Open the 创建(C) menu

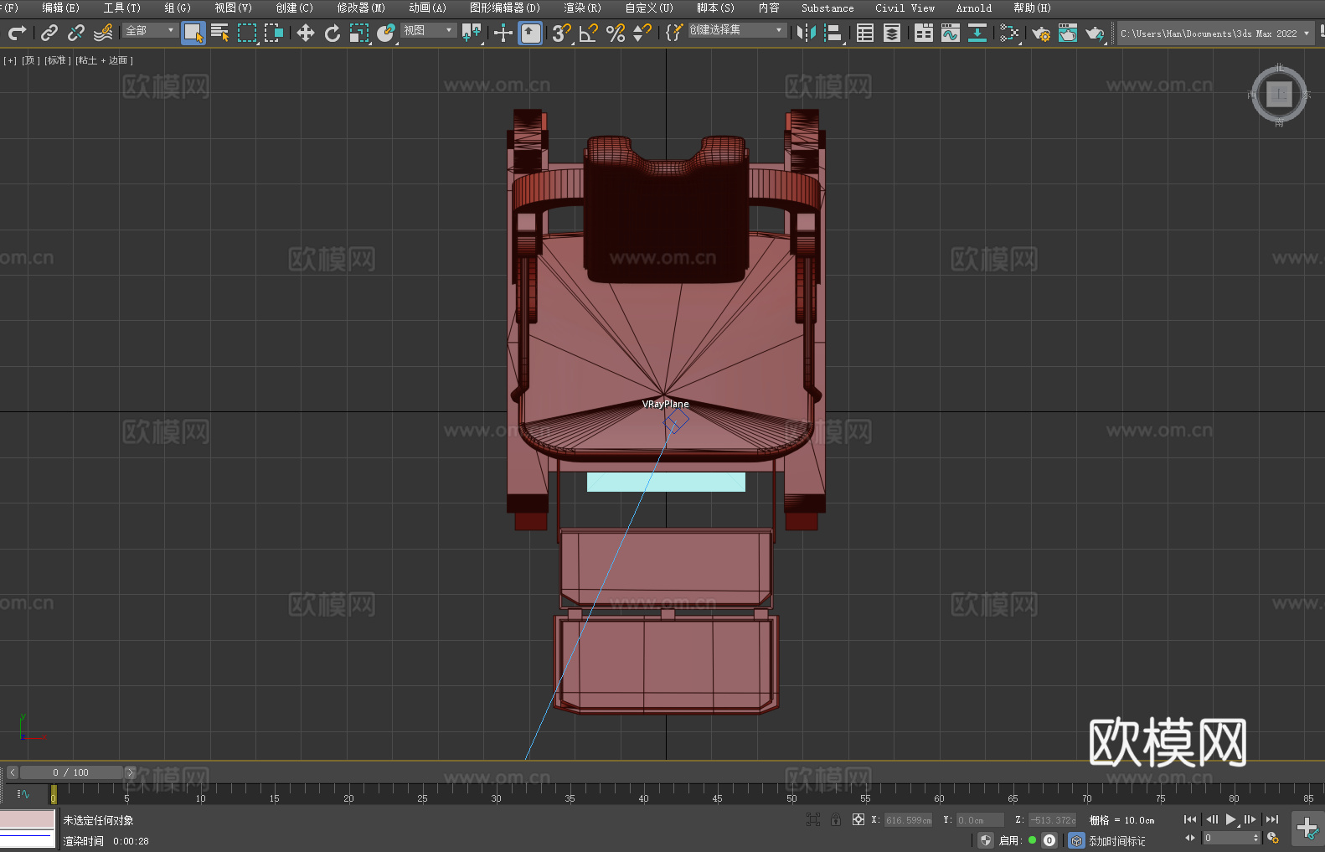[294, 8]
